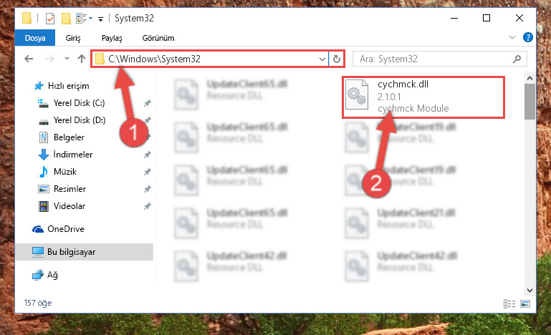
Task: Open the Paylaş ribbon tab
Action: pos(112,38)
